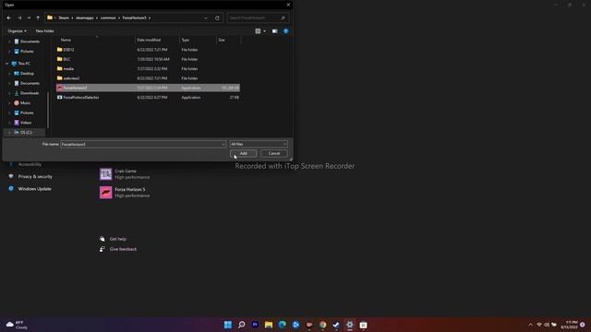591x332 pixels.
Task: Open the view options dropdown arrow
Action: [264, 30]
